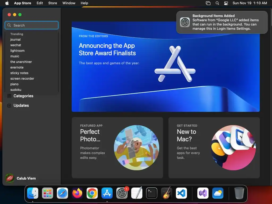Screen dimensions: 272x204
Task: Open Visual Studio purple icon in Dock
Action: (x=203, y=193)
